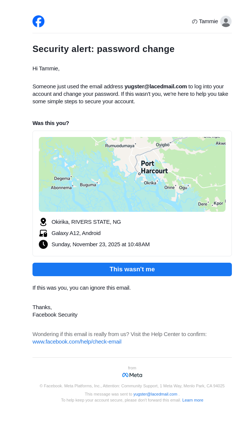233x421 pixels.
Task: Open the facebook.com/help/check-email link
Action: [77, 342]
